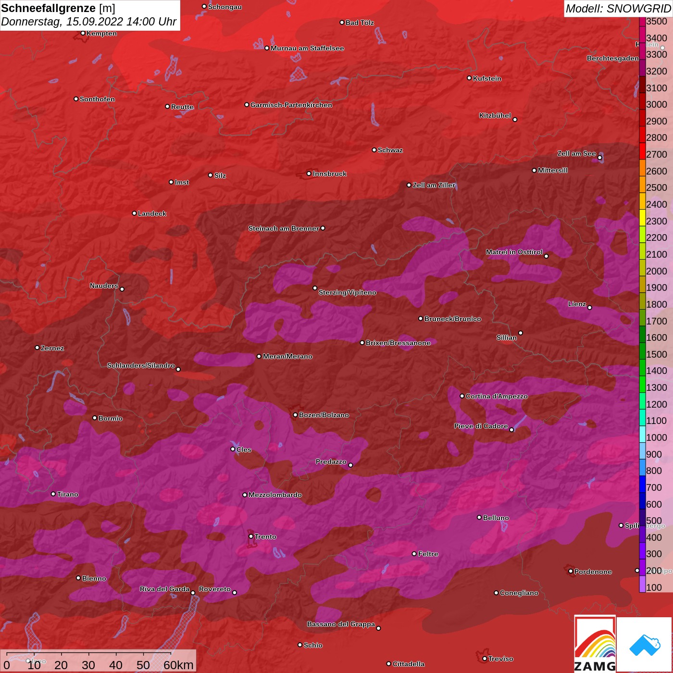Click the Predazzo label
The height and width of the screenshot is (673, 673).
point(331,461)
